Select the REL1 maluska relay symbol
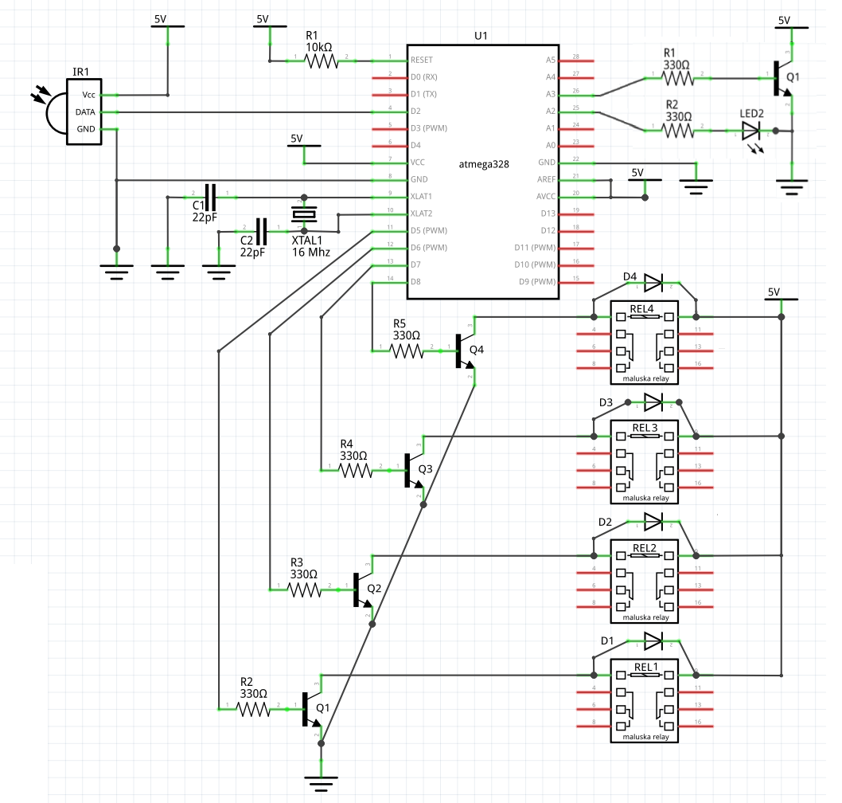Image resolution: width=842 pixels, height=803 pixels. point(645,703)
